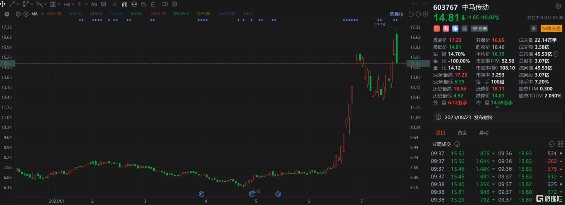Select the eraser tool
Viewport: 565px width, 205px height.
[x=115, y=4]
